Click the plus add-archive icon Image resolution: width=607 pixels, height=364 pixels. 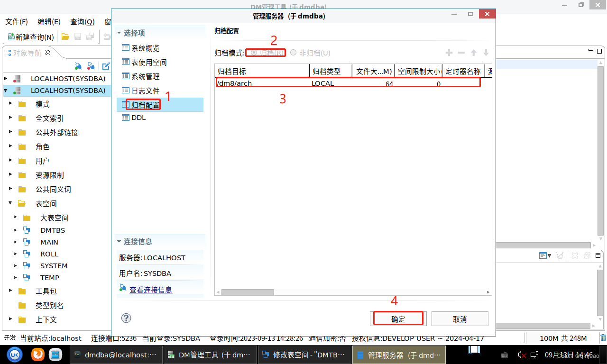point(449,53)
